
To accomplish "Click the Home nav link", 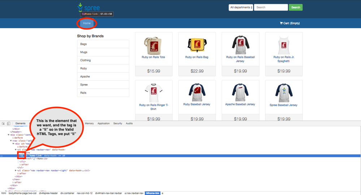I will pos(87,23).
